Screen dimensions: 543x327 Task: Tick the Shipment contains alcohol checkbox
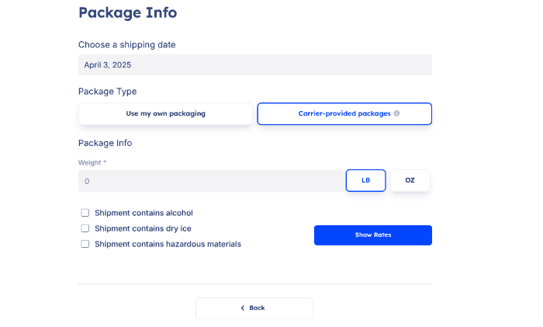(85, 213)
